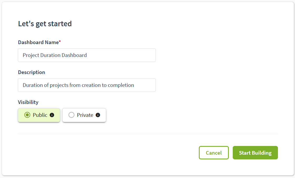295x178 pixels.
Task: Click the "Public" option label text
Action: (40, 115)
